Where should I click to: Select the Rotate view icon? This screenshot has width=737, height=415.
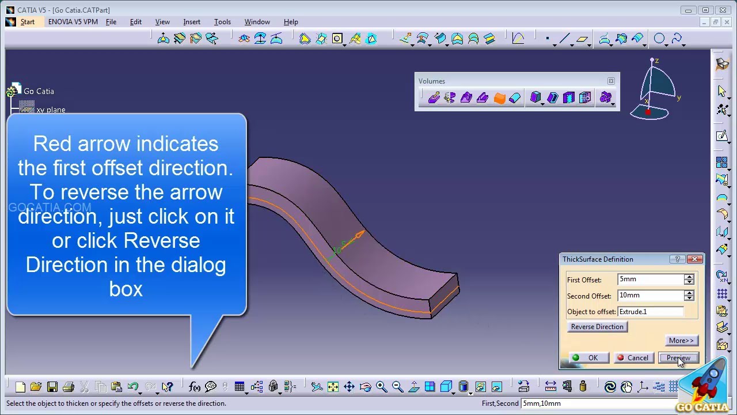tap(365, 387)
